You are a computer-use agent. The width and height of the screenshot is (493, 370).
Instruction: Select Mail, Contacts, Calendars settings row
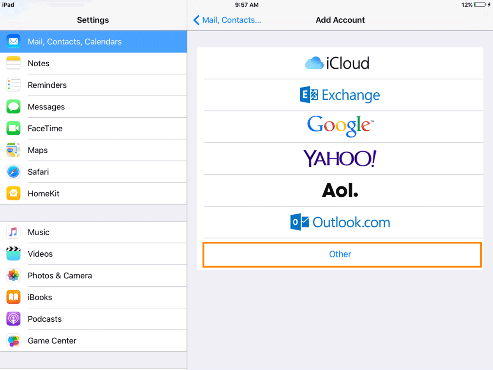[93, 42]
